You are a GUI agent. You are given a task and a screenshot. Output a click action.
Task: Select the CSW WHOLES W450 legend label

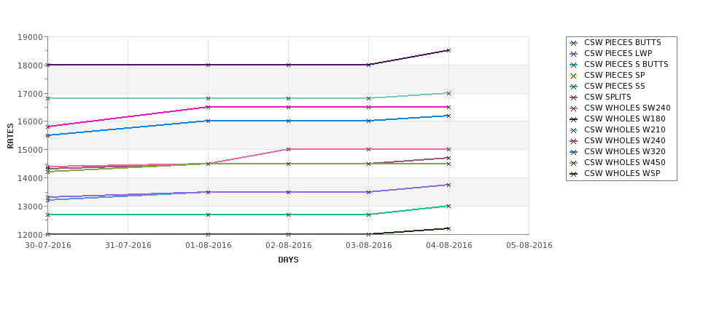(625, 162)
